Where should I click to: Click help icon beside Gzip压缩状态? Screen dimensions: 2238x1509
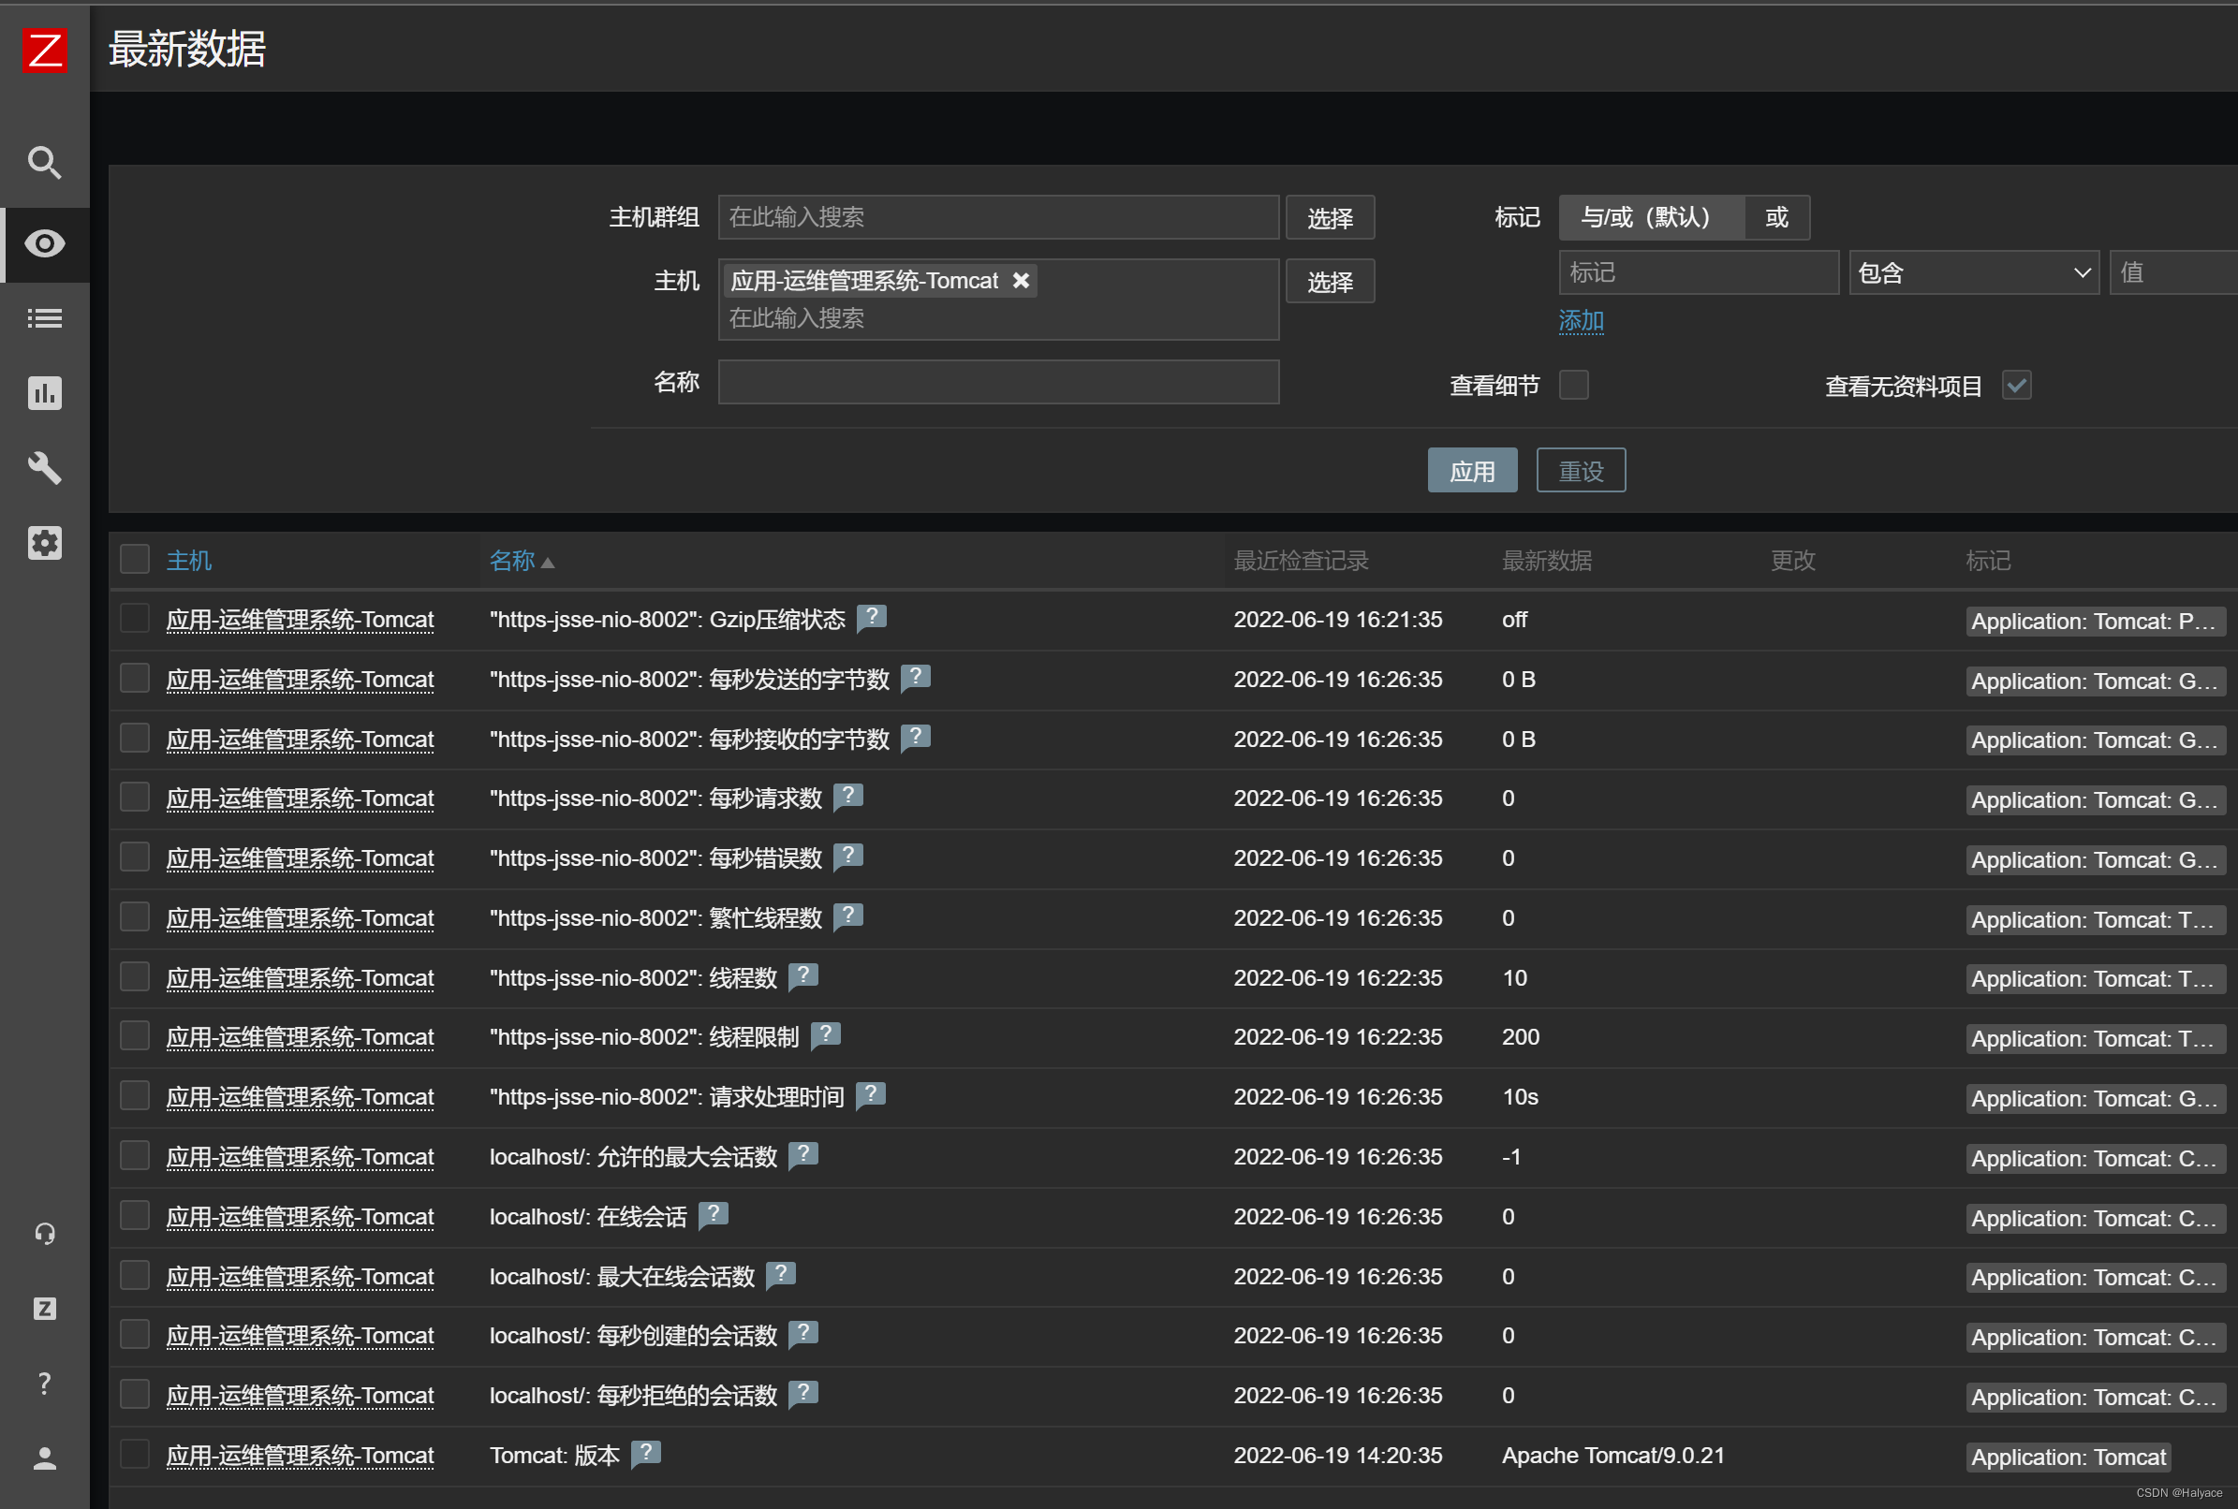pos(871,617)
